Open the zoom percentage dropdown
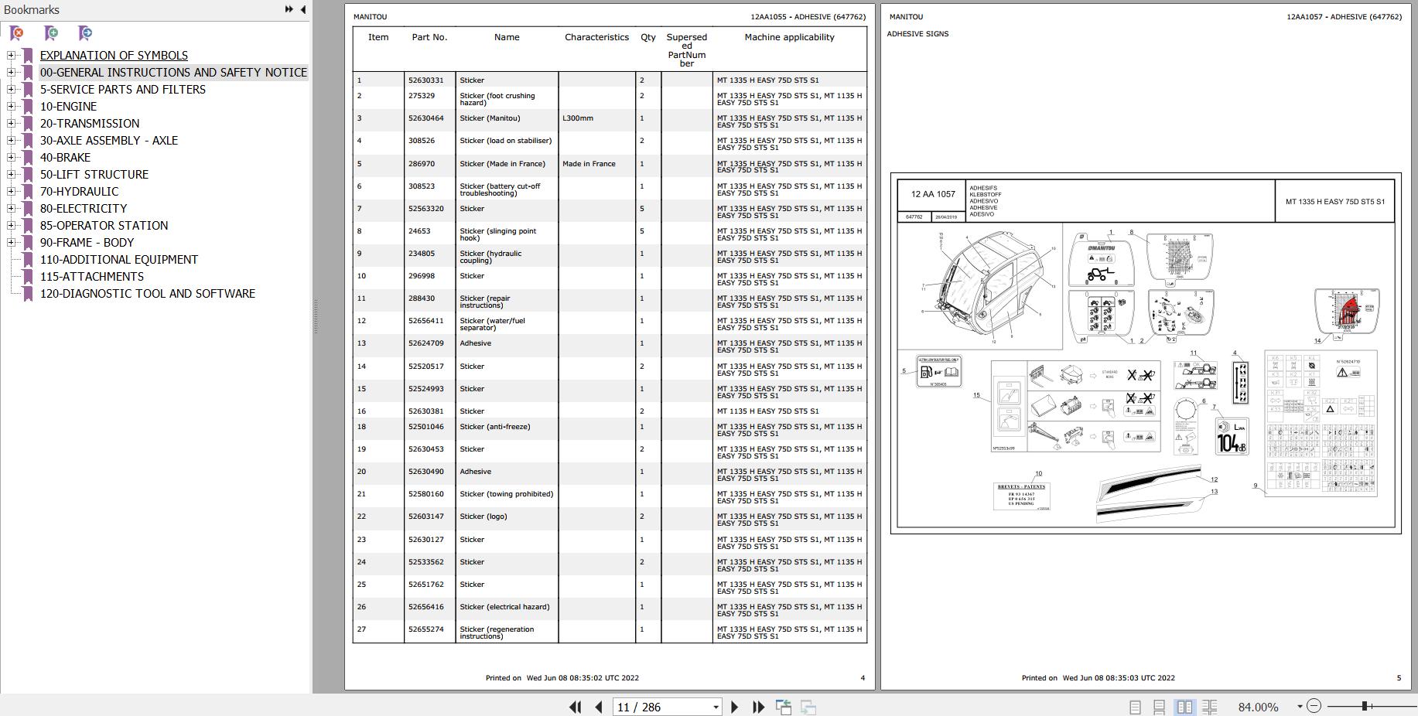The width and height of the screenshot is (1418, 716). (x=1300, y=707)
